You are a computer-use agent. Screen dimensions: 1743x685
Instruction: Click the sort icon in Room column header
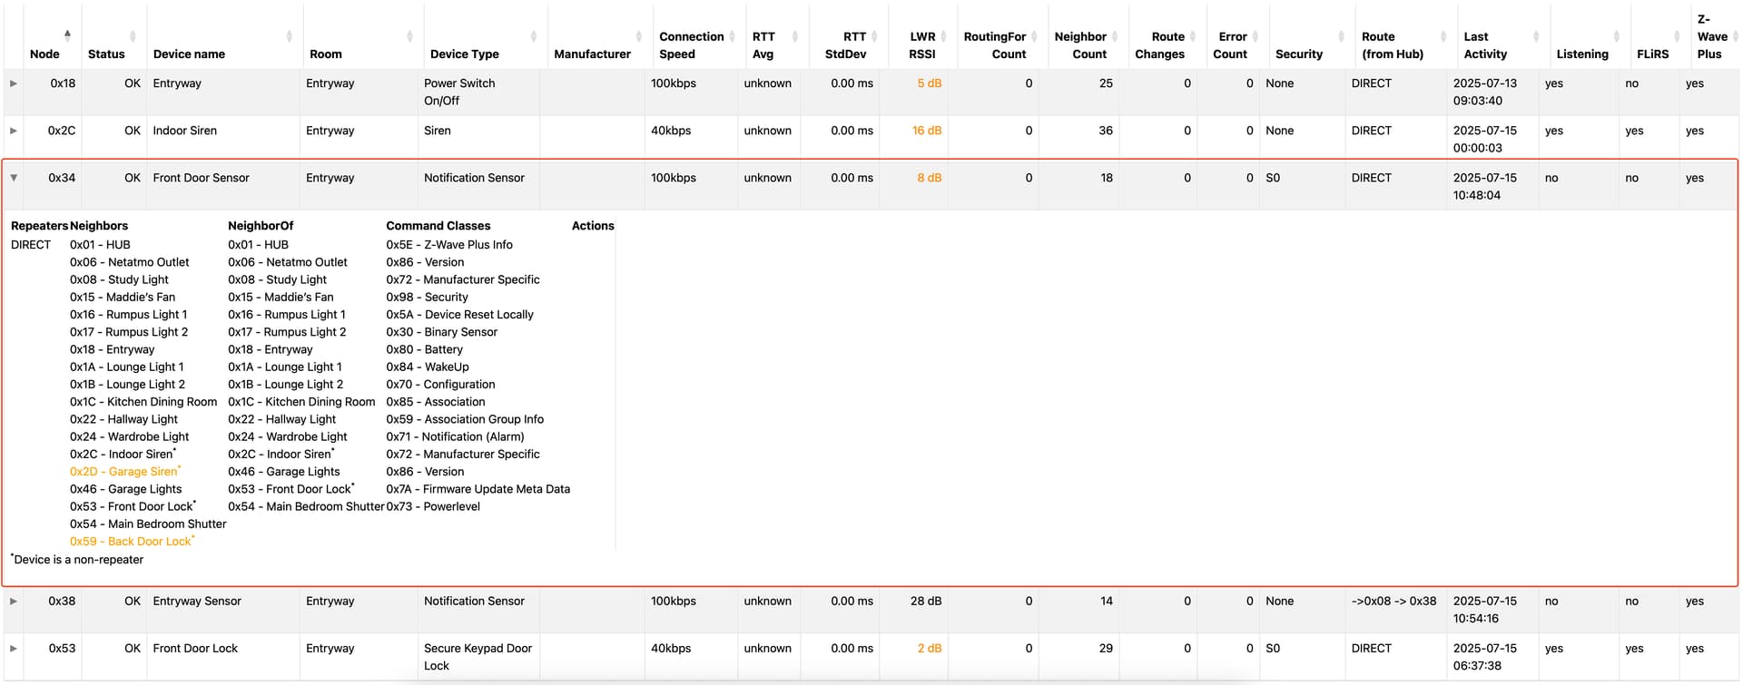(x=409, y=36)
